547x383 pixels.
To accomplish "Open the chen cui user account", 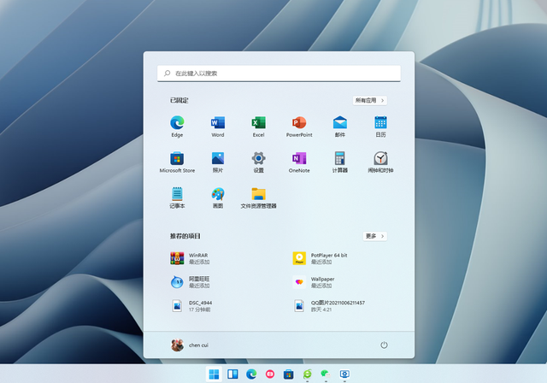I will click(x=190, y=345).
